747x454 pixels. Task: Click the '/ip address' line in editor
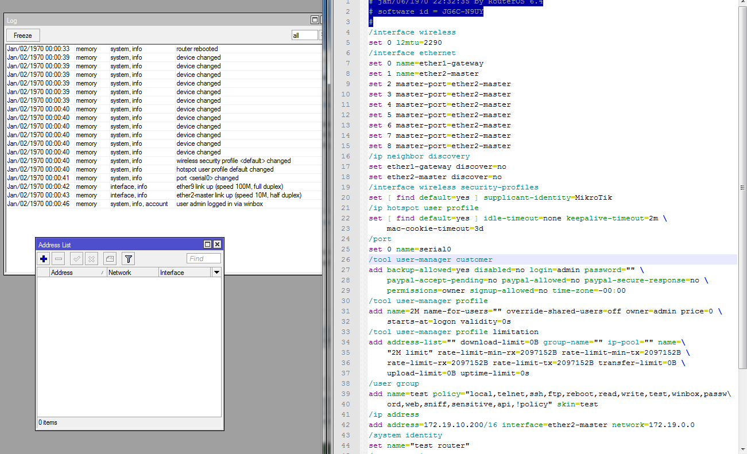point(394,414)
